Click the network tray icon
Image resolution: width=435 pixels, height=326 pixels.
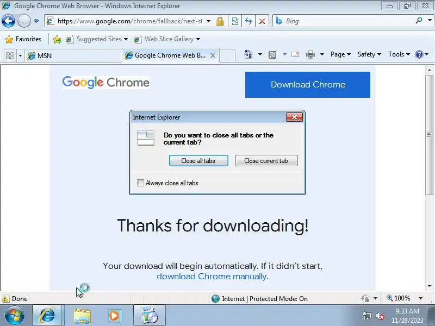(366, 316)
